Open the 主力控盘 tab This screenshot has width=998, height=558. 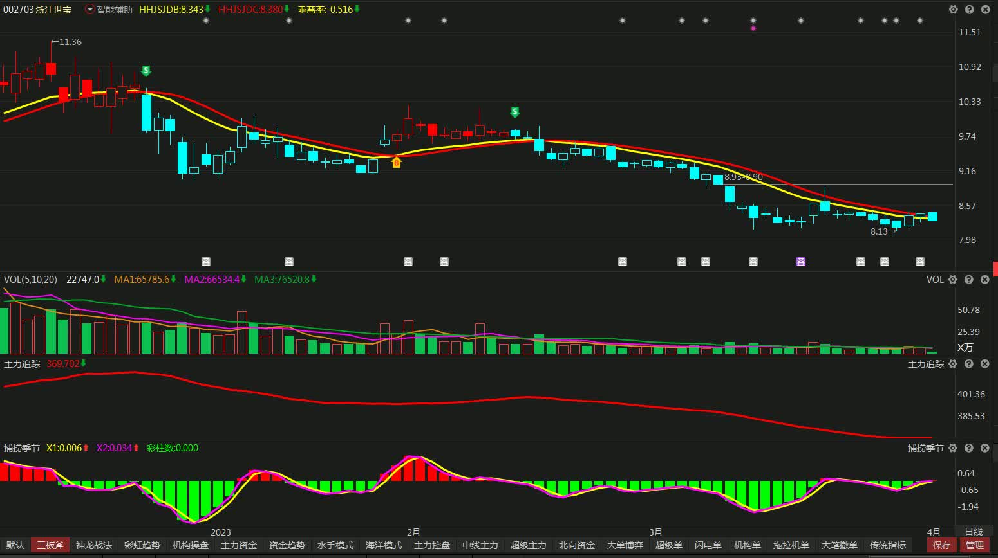432,545
